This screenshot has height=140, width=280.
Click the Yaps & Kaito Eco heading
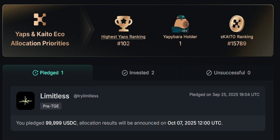[40, 34]
